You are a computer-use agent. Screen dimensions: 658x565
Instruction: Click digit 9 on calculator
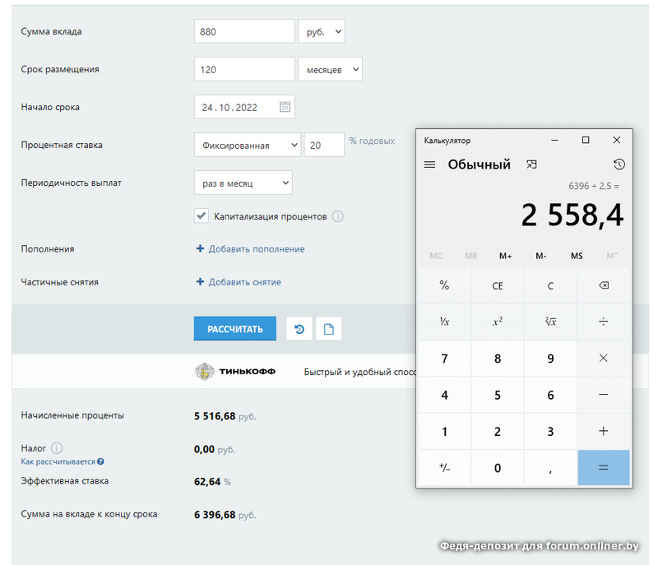tap(550, 359)
